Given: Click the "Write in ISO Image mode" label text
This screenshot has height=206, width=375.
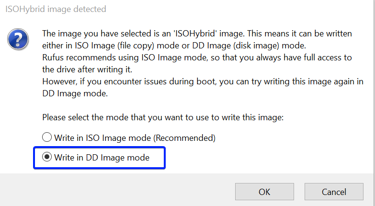Looking at the screenshot, I should (102, 138).
